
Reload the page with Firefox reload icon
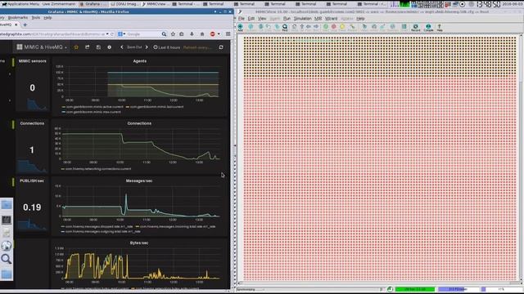[112, 34]
